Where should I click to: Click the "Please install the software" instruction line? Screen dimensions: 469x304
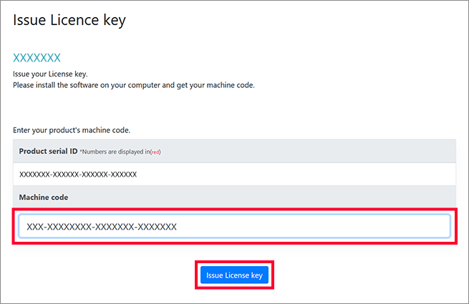(134, 85)
